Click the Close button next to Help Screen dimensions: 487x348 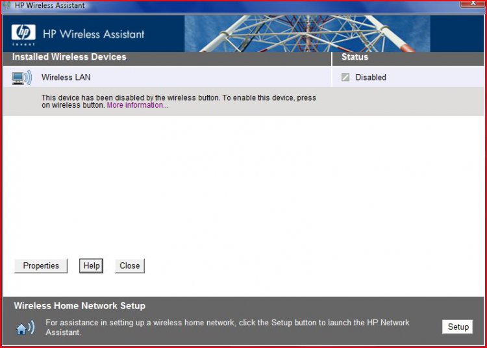coord(129,266)
